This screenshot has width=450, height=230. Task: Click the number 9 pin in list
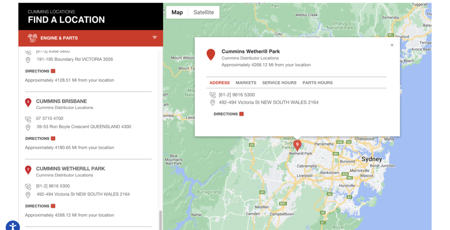pyautogui.click(x=28, y=170)
